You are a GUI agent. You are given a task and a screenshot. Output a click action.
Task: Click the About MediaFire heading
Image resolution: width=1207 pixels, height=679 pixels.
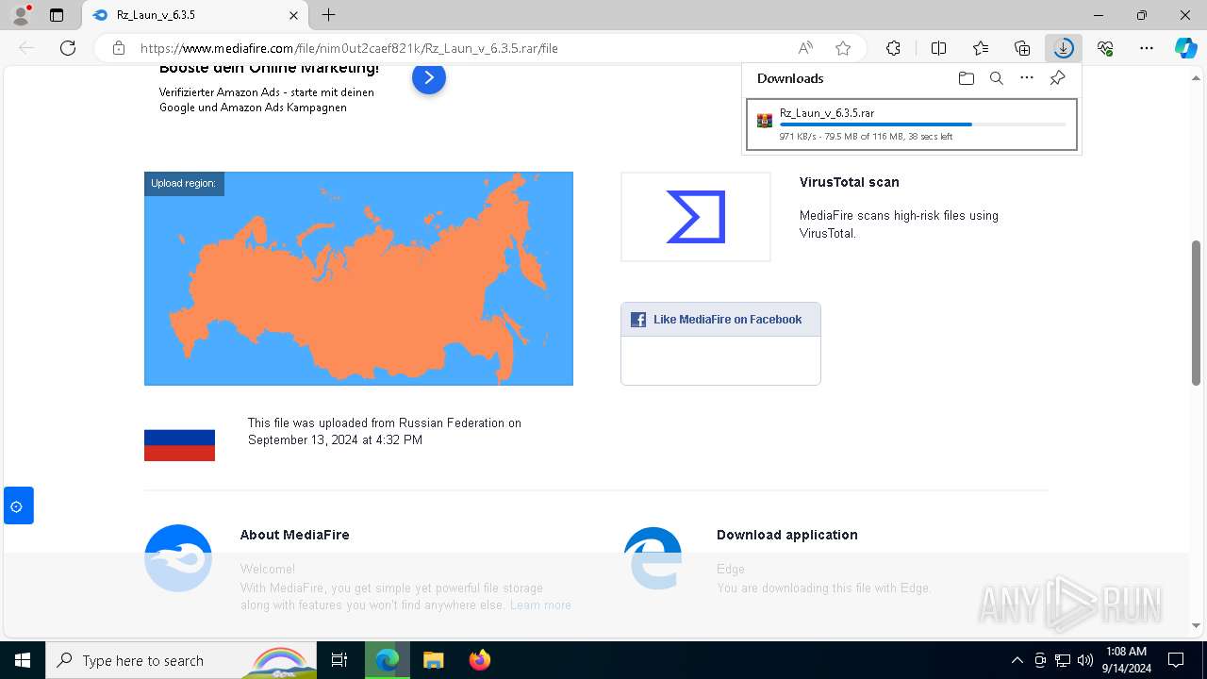point(294,535)
